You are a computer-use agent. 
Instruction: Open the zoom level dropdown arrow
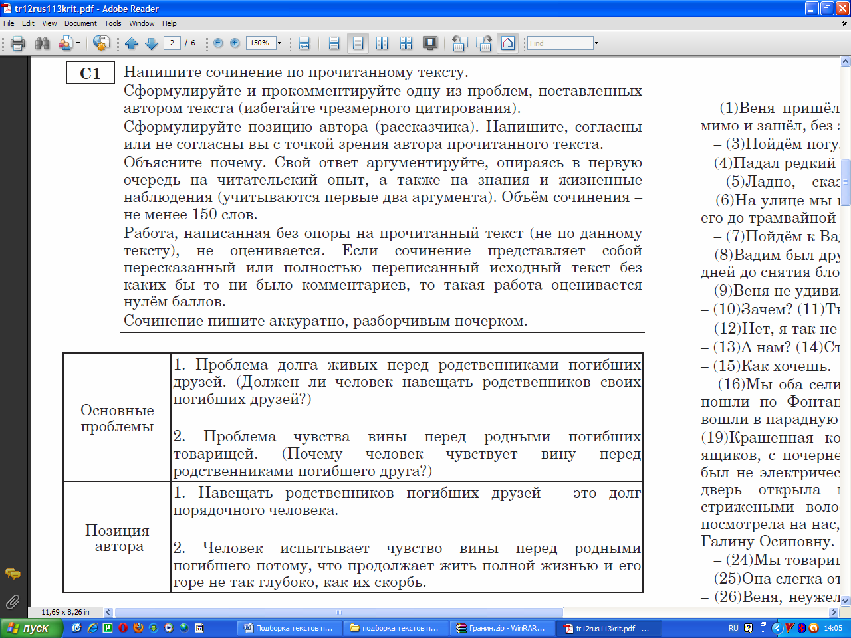[279, 43]
